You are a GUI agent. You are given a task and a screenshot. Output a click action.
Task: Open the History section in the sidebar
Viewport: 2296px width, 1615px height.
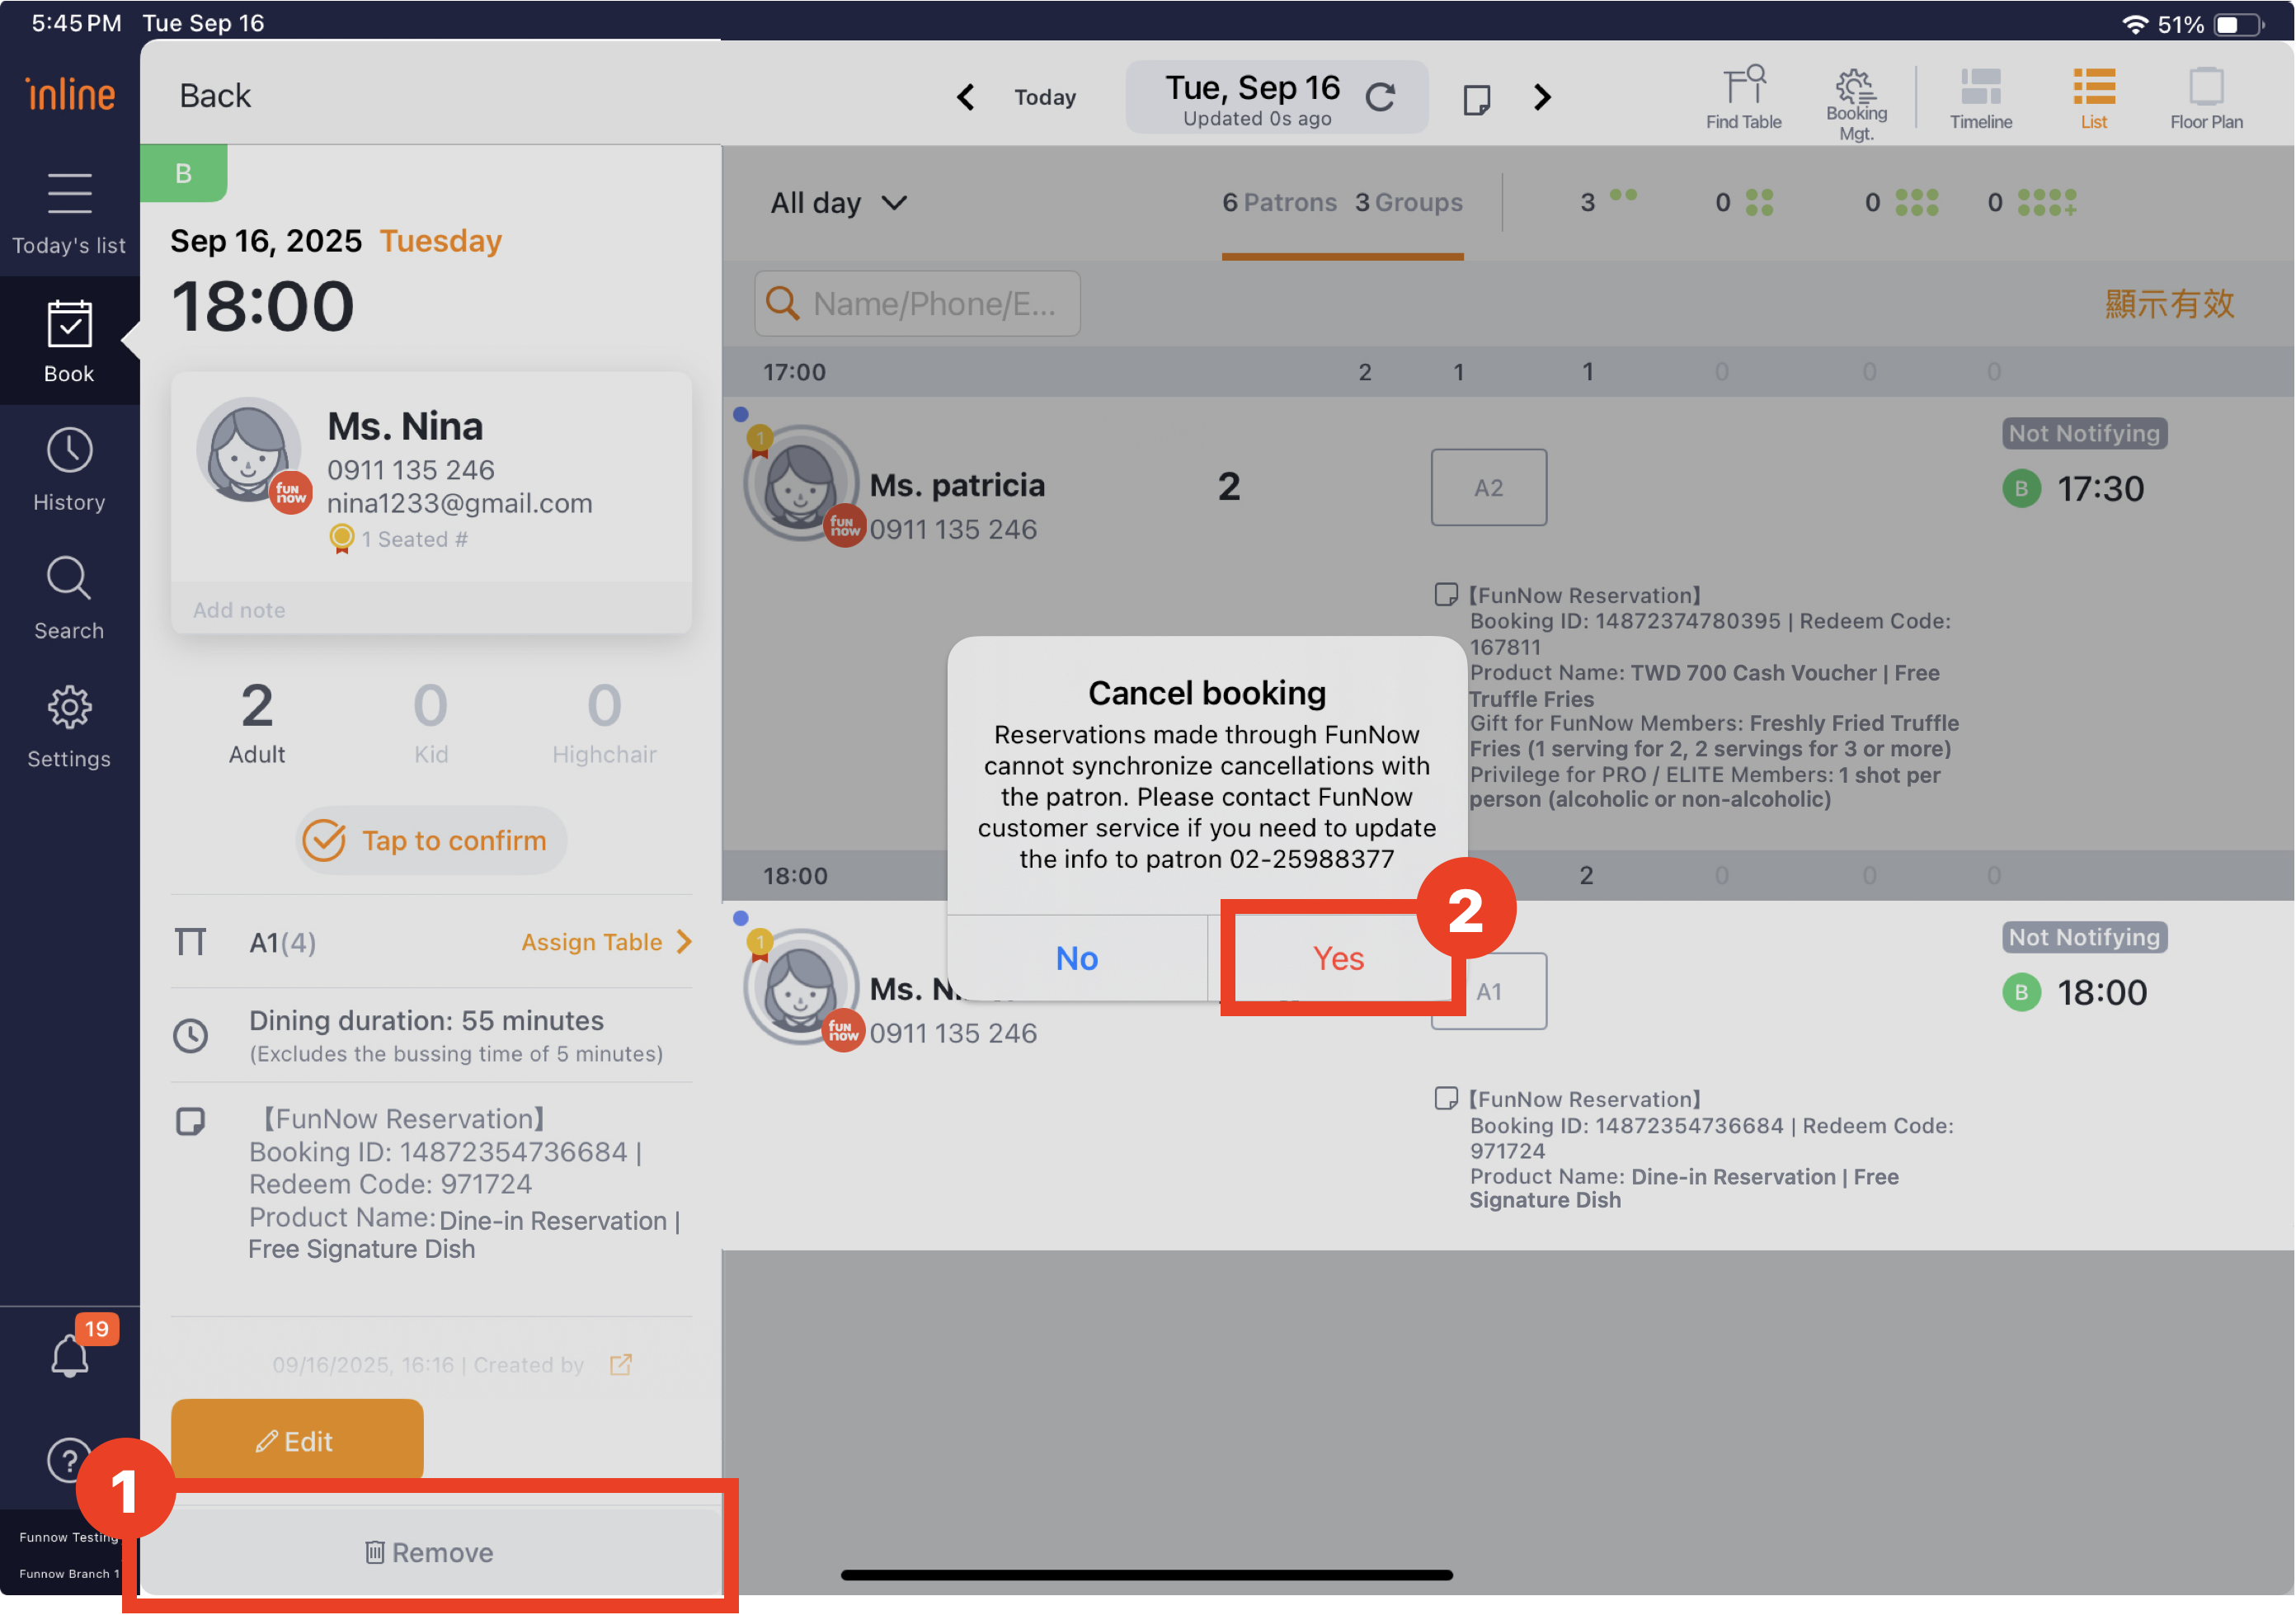[69, 470]
